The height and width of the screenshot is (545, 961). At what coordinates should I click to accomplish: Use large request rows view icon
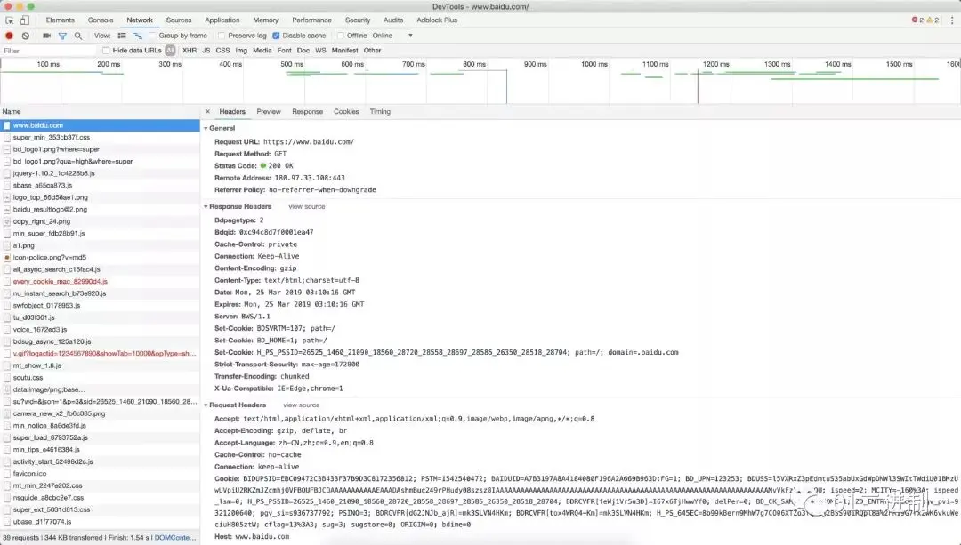pos(122,36)
